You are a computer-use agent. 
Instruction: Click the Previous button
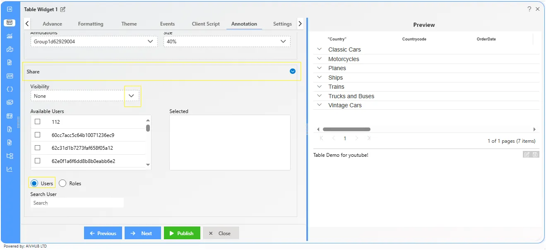tap(103, 233)
